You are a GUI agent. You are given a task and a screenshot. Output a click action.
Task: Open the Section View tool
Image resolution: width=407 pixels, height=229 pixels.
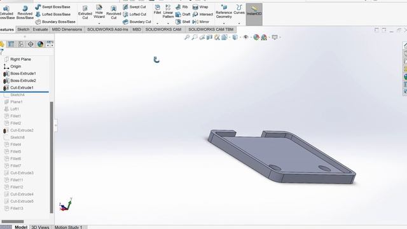click(209, 38)
